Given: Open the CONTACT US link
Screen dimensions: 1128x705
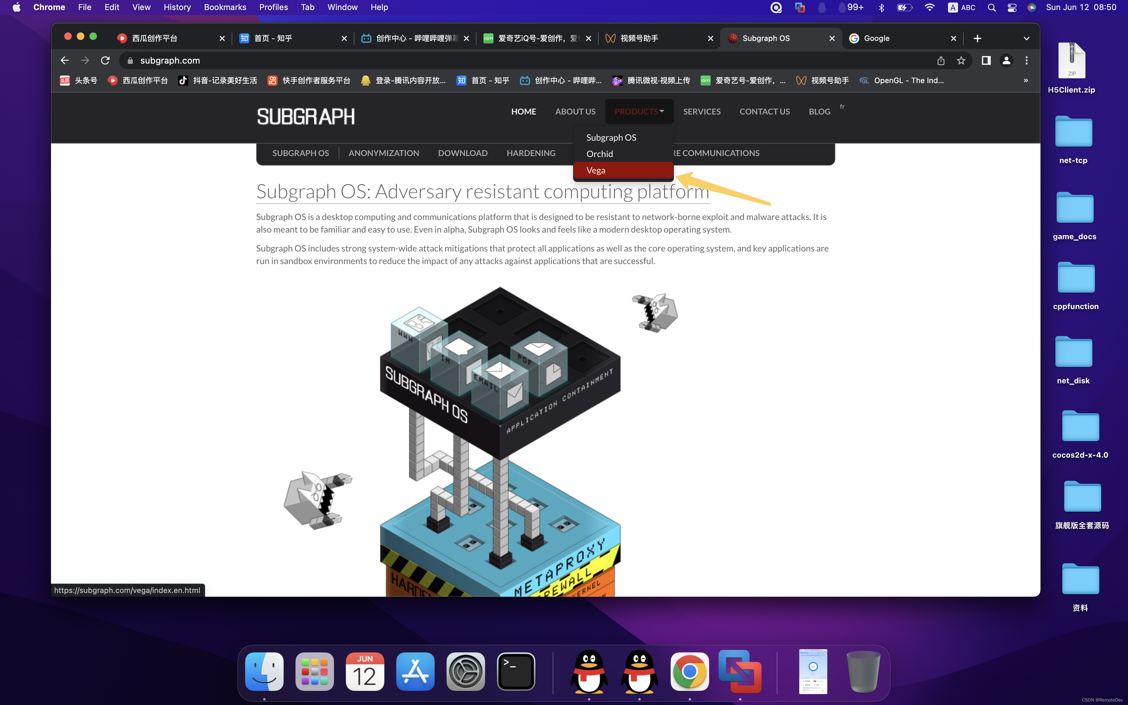Looking at the screenshot, I should click(x=764, y=111).
